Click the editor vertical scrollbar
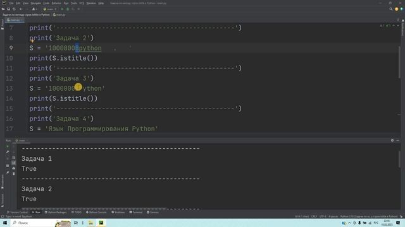The image size is (405, 227). [399, 62]
